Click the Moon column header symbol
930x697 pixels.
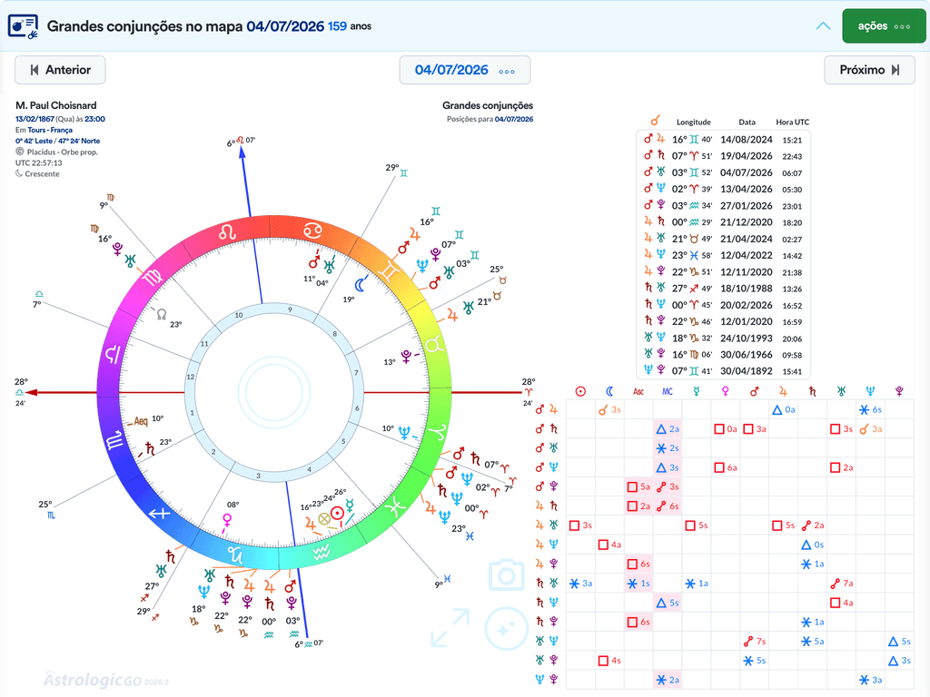(609, 391)
